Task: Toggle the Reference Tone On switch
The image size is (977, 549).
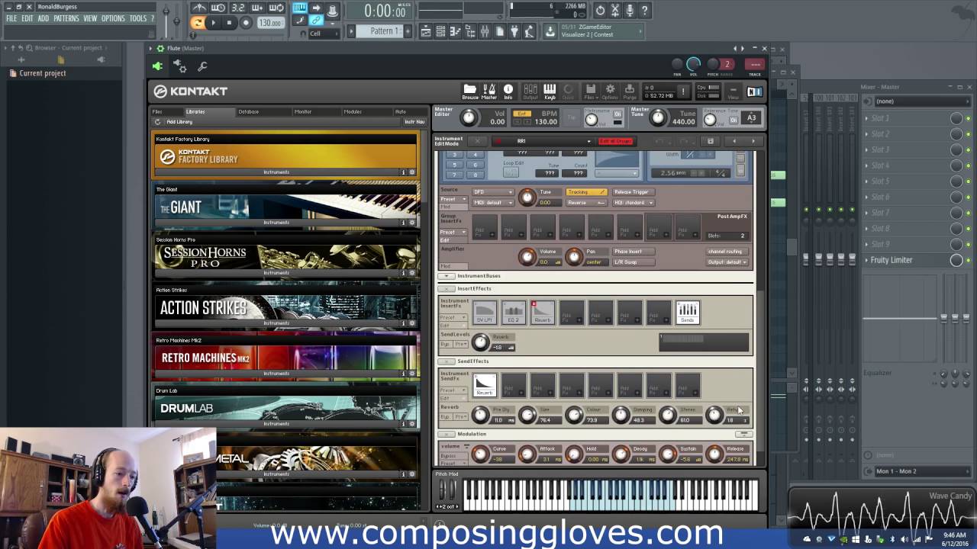Action: coord(734,120)
